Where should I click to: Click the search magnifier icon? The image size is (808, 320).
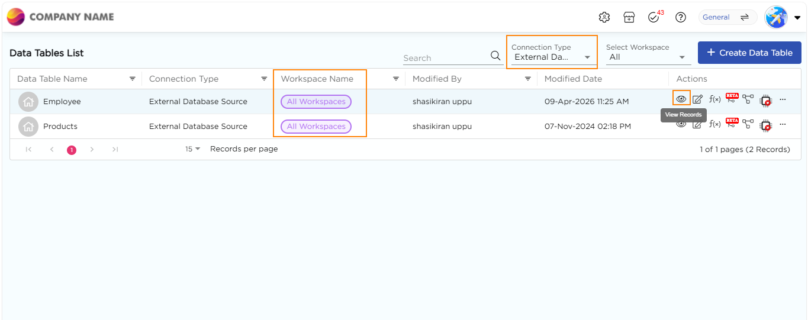click(495, 56)
